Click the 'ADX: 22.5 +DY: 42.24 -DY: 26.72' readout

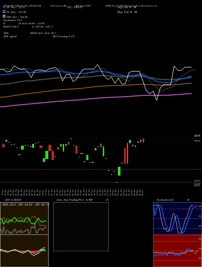[25, 205]
